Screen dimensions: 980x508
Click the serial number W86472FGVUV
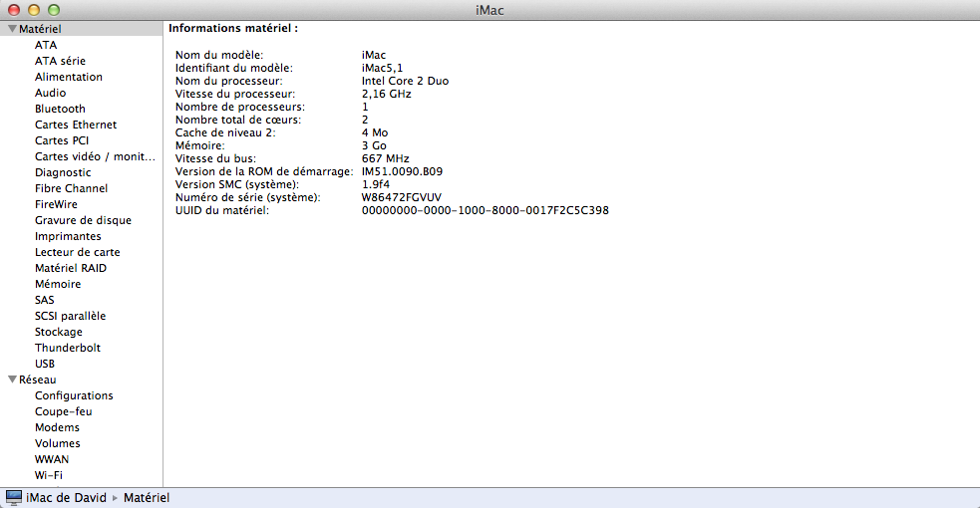click(401, 198)
